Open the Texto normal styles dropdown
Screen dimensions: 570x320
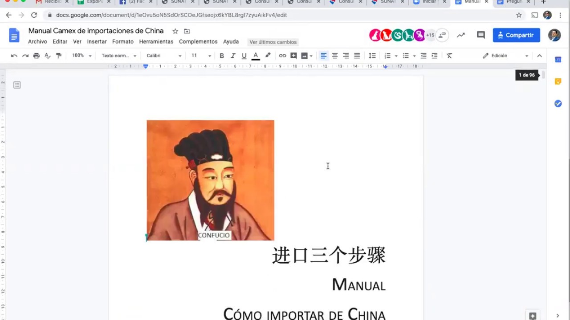(x=119, y=56)
